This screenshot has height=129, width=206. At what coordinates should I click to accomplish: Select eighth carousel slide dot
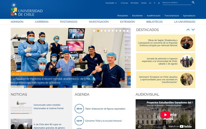pos(120,31)
